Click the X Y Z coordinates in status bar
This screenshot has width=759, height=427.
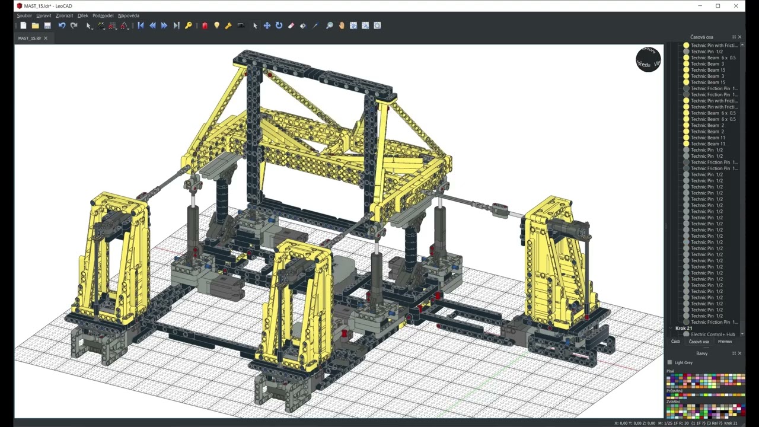point(635,423)
